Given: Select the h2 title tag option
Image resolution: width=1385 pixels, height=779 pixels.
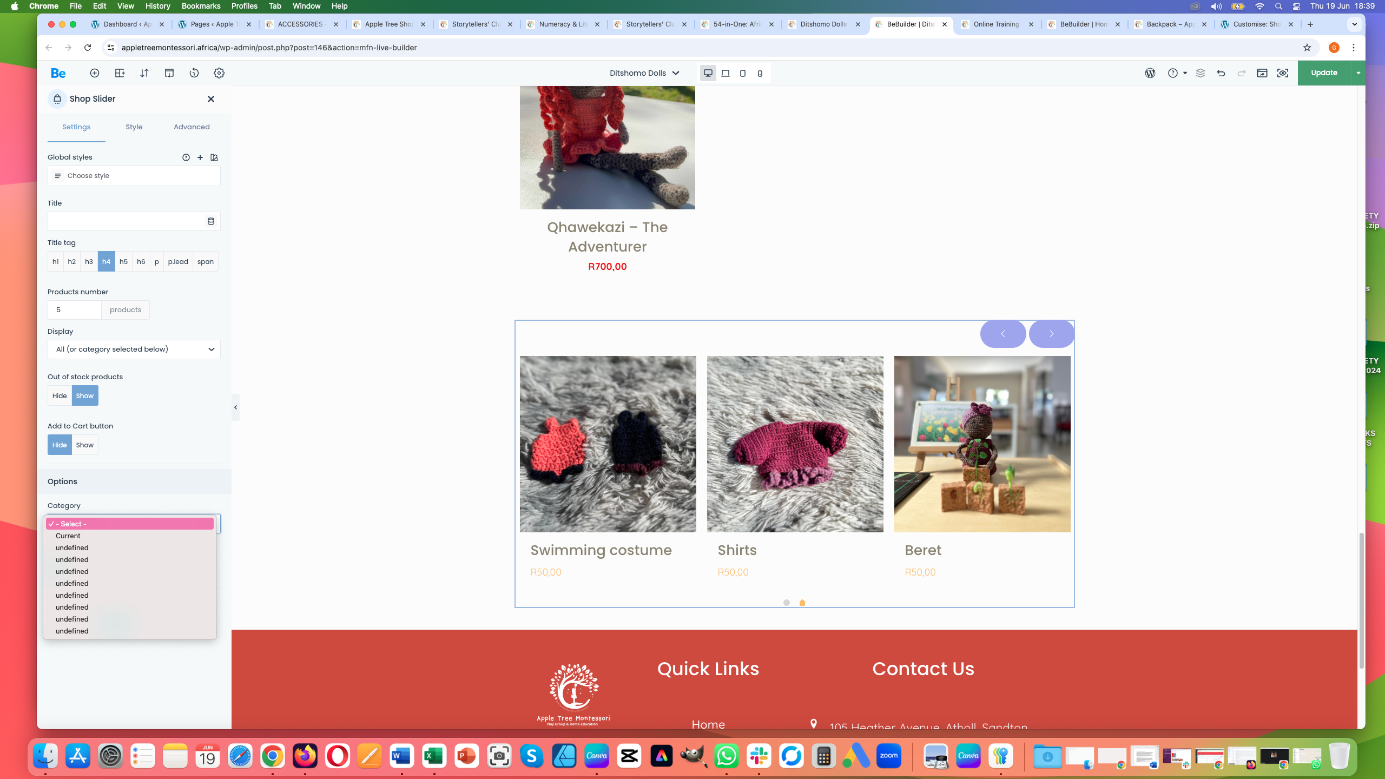Looking at the screenshot, I should point(72,261).
